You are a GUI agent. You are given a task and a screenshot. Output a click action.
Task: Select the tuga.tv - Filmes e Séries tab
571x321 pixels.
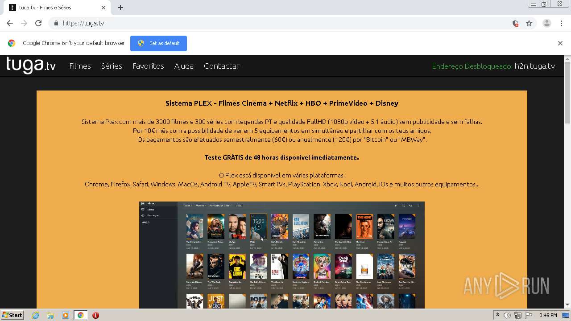(56, 8)
